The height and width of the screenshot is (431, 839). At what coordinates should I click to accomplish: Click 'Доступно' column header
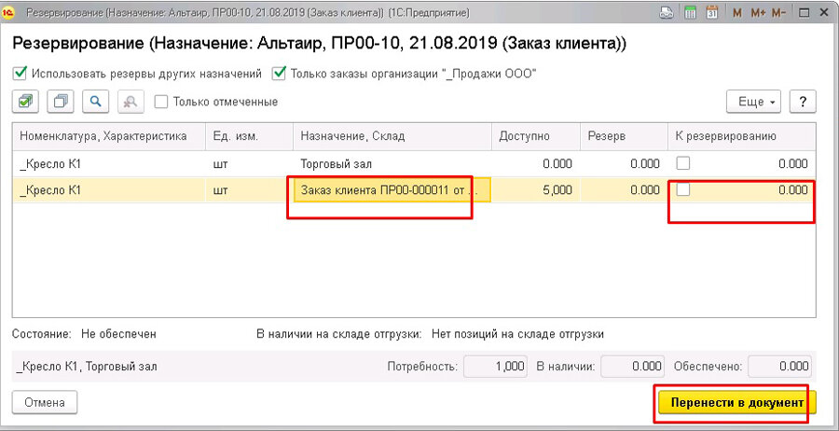coord(536,136)
